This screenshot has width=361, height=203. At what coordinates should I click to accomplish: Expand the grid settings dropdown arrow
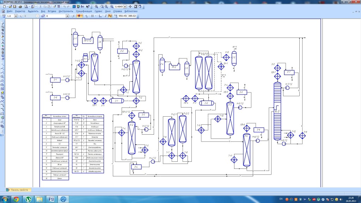(96, 16)
